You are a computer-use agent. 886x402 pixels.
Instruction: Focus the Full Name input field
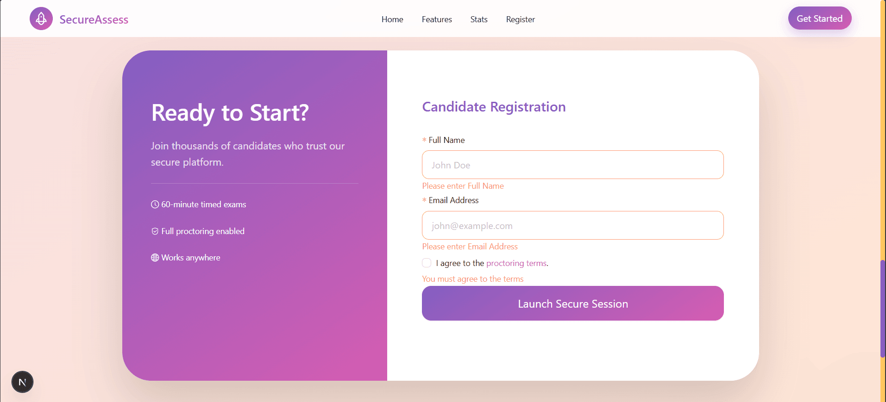click(x=572, y=165)
